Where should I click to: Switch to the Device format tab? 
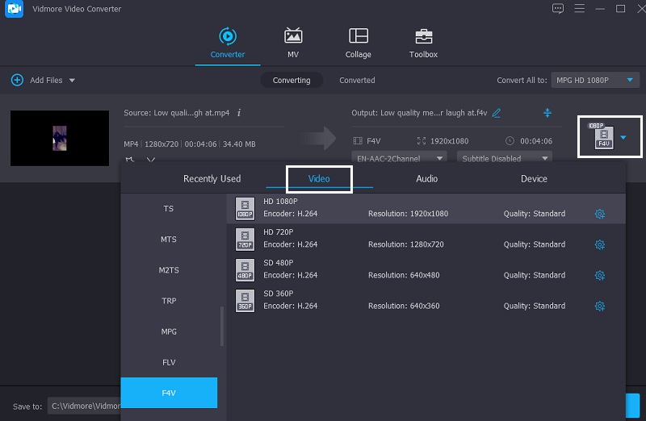tap(534, 179)
